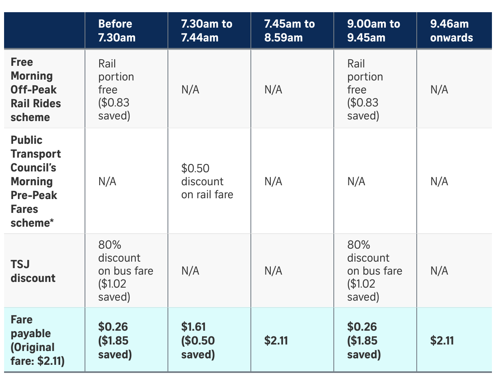Image resolution: width=496 pixels, height=377 pixels.
Task: Click the $2.11 fare under 7.45am to 8.59am
Action: (x=276, y=340)
